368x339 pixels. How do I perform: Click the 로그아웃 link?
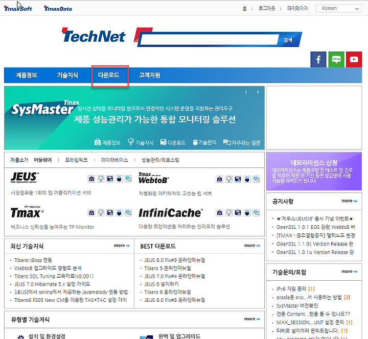(x=267, y=9)
